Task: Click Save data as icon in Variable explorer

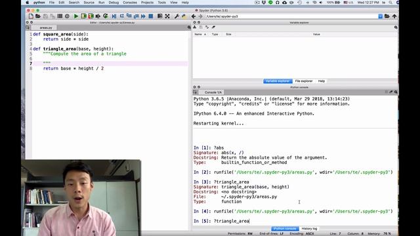Action: [x=201, y=28]
